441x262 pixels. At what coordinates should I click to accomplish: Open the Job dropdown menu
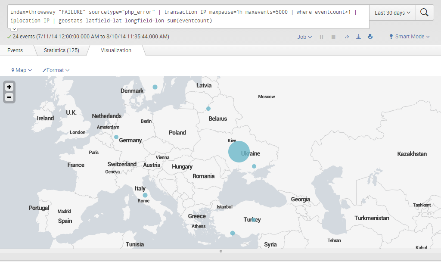click(x=304, y=37)
